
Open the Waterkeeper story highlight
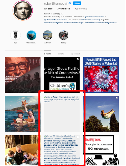[x=31, y=35]
